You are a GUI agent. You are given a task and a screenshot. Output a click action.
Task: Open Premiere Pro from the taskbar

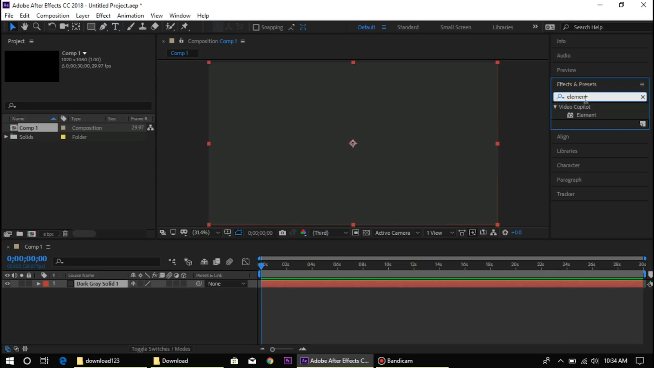click(288, 361)
